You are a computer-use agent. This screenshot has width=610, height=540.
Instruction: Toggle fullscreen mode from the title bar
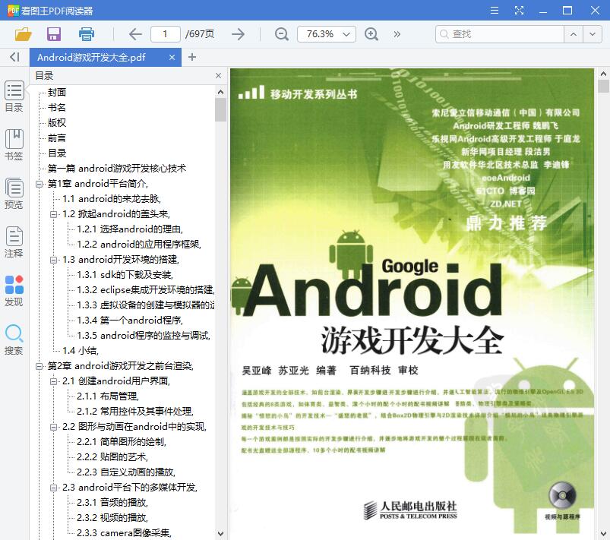click(x=520, y=10)
